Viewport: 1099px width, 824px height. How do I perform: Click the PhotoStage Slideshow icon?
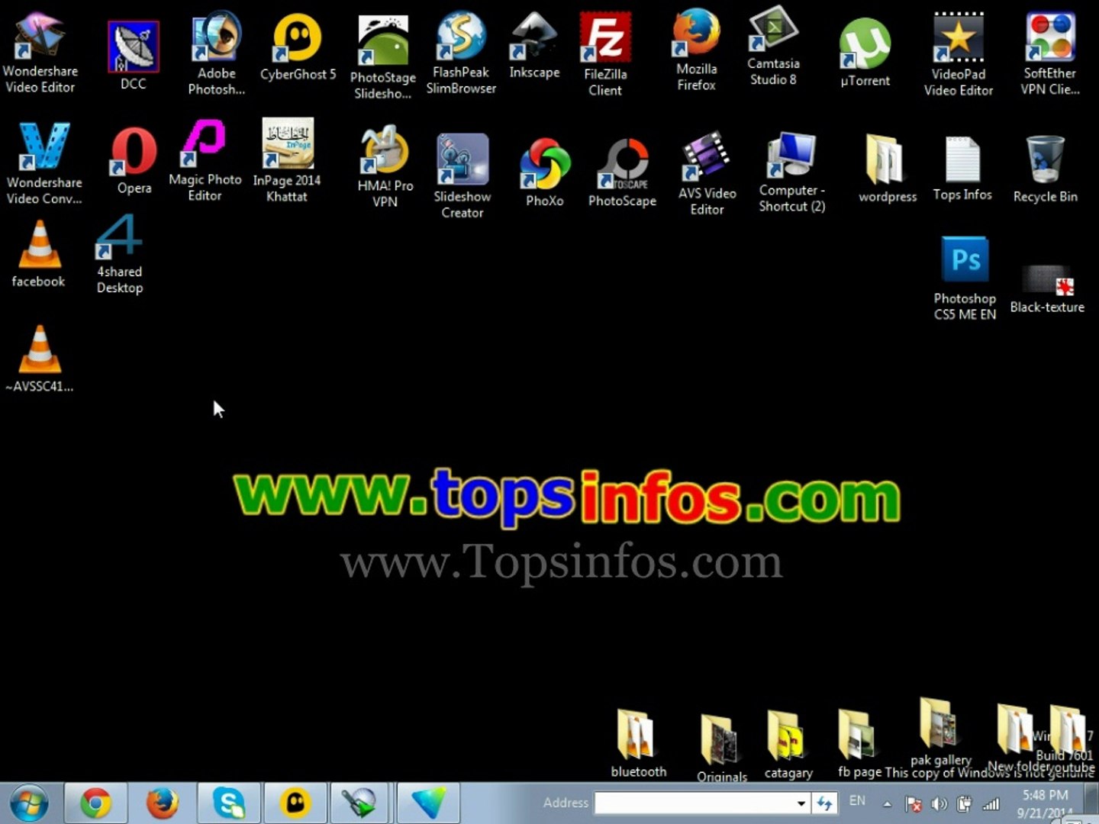(x=383, y=58)
